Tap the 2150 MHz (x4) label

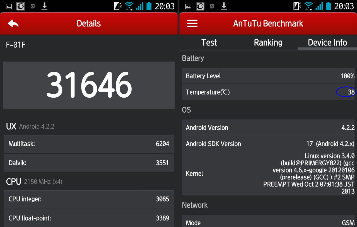43,182
